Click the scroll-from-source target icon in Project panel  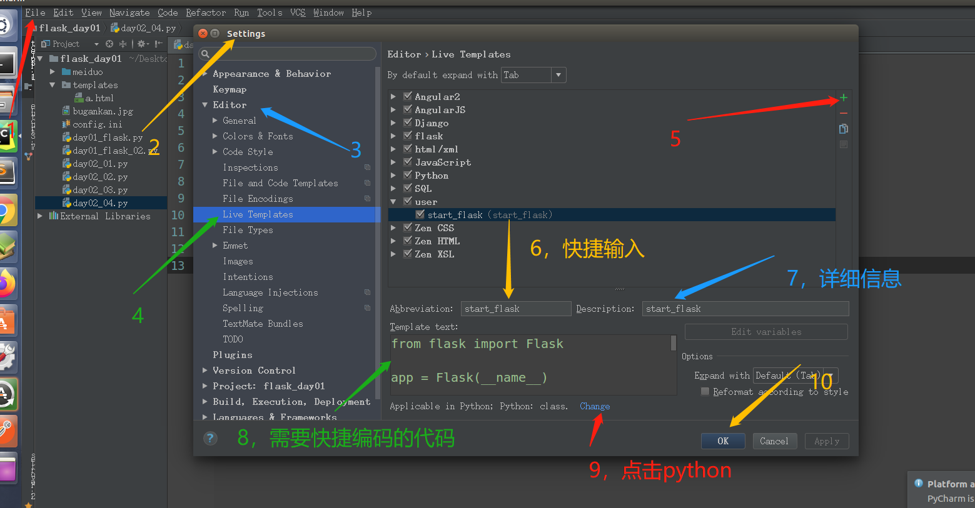109,44
